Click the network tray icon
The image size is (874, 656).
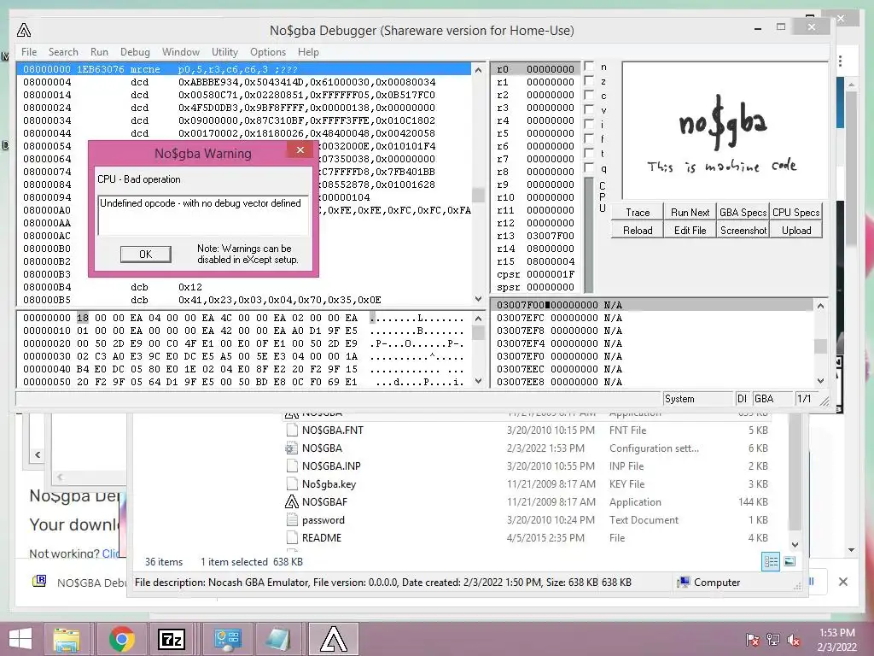[773, 640]
